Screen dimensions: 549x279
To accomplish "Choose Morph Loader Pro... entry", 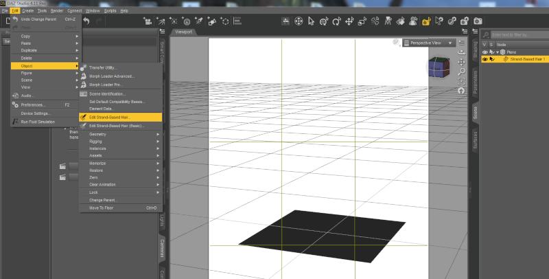I will click(x=121, y=85).
